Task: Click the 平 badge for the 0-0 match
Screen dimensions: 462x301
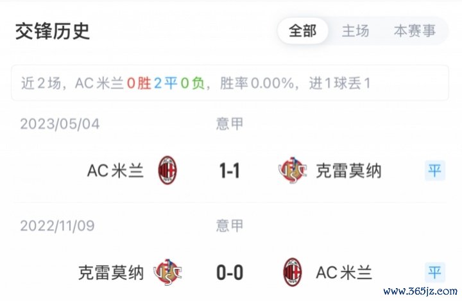Action: (x=435, y=272)
